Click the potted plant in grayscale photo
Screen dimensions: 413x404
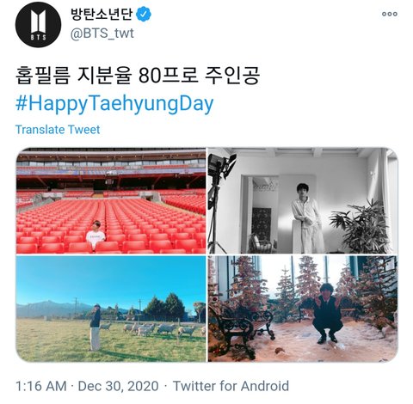[360, 228]
